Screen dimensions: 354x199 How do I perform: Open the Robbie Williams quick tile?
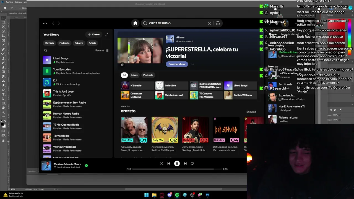point(240,95)
